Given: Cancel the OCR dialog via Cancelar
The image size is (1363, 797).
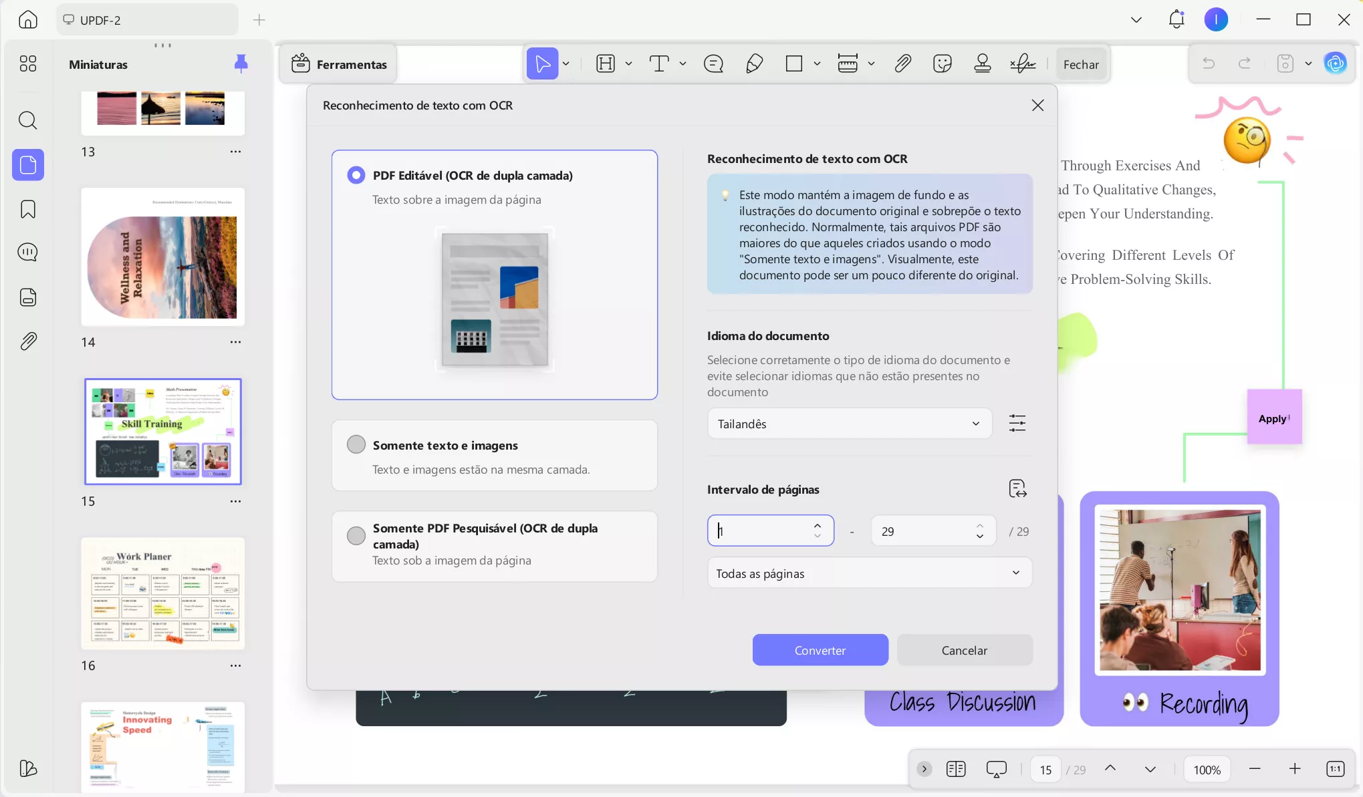Looking at the screenshot, I should pyautogui.click(x=964, y=649).
